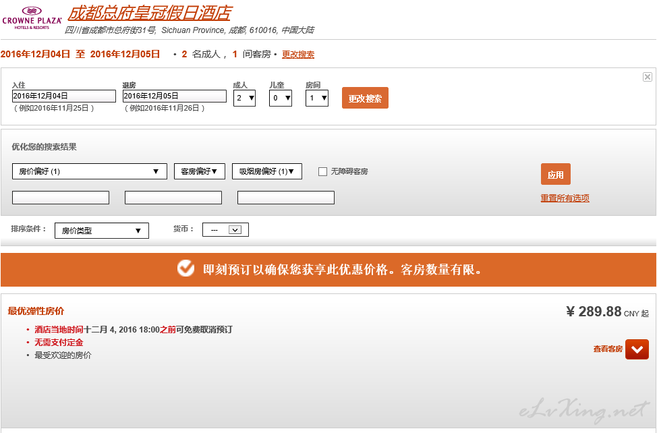The height and width of the screenshot is (433, 657).
Task: Click the orange 更改搜索 button
Action: pos(365,98)
